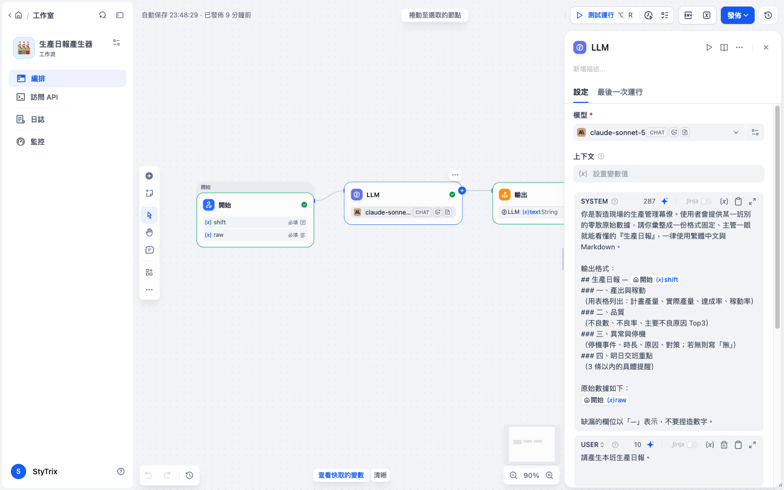This screenshot has width=784, height=490.
Task: Open version history at top right
Action: click(768, 15)
